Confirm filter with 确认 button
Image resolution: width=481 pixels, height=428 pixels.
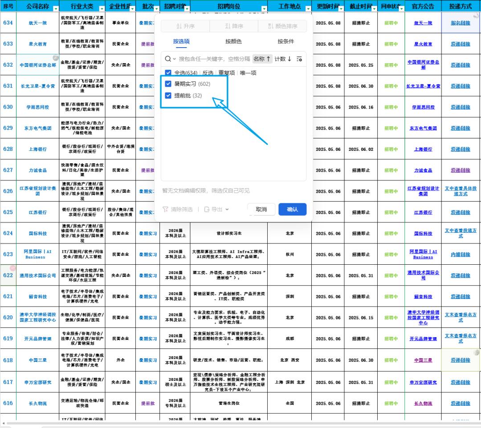point(292,209)
